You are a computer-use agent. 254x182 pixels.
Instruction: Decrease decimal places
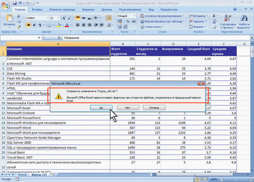click(x=125, y=27)
